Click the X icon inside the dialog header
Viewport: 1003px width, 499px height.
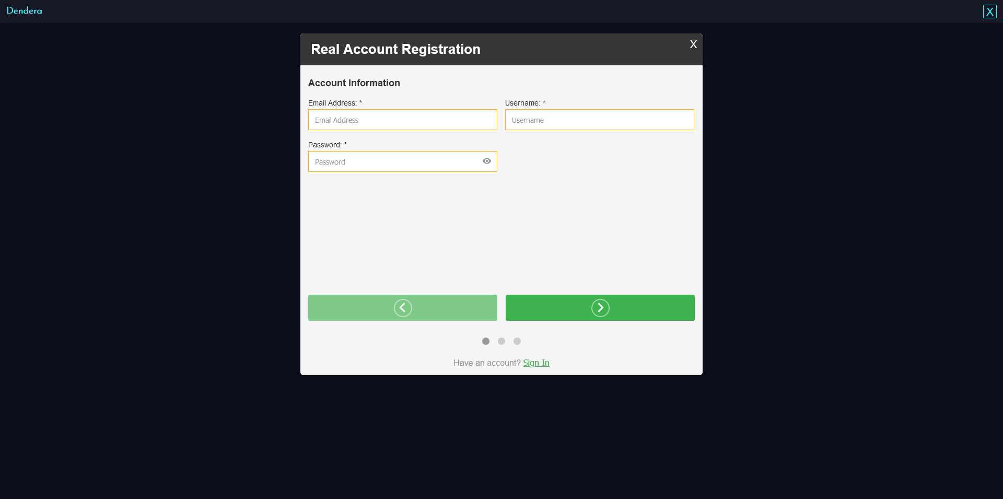tap(693, 44)
